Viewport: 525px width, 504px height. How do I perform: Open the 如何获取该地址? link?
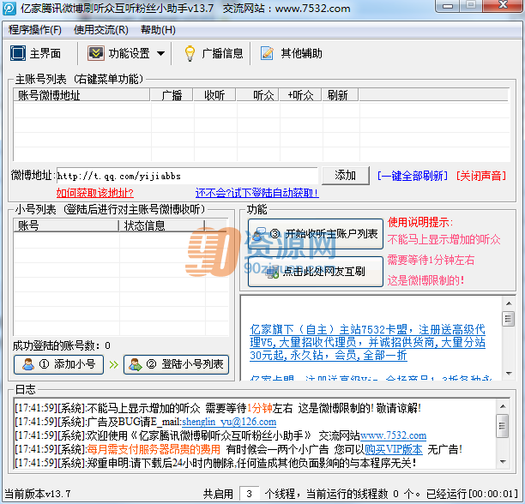[x=94, y=193]
